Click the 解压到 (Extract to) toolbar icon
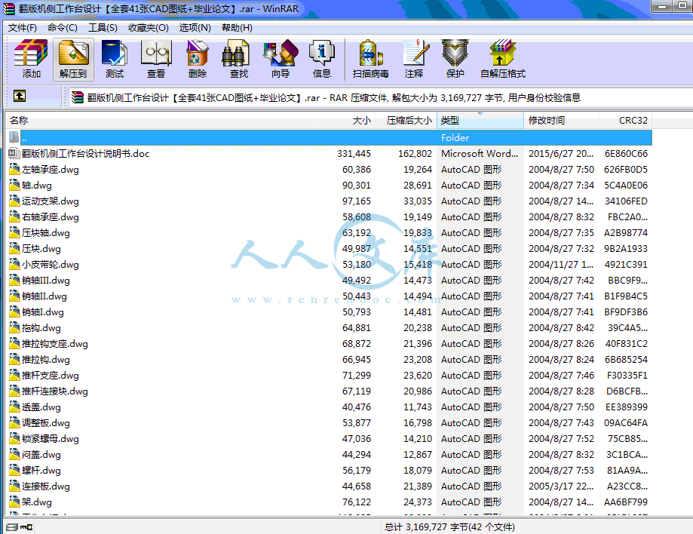The height and width of the screenshot is (534, 693). [x=73, y=60]
